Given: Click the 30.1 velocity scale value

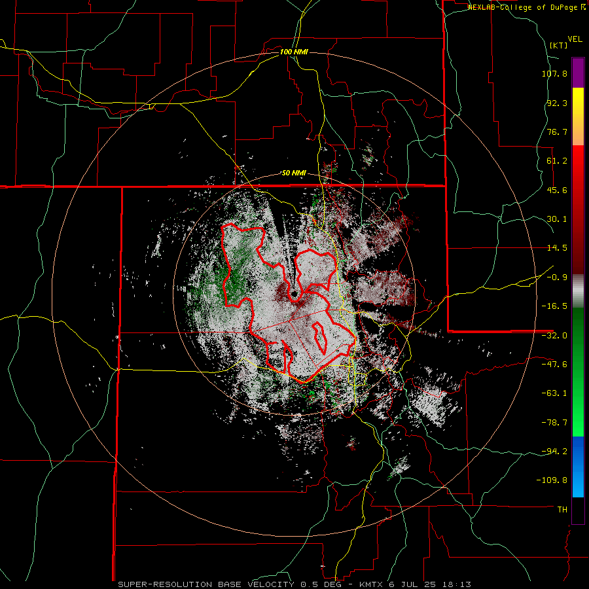Looking at the screenshot, I should [557, 219].
